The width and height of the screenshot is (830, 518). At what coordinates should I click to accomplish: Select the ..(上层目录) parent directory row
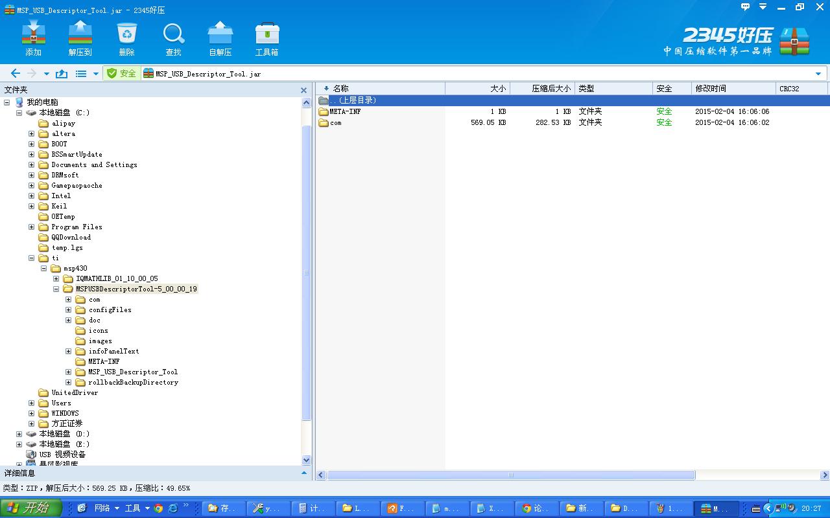(573, 100)
